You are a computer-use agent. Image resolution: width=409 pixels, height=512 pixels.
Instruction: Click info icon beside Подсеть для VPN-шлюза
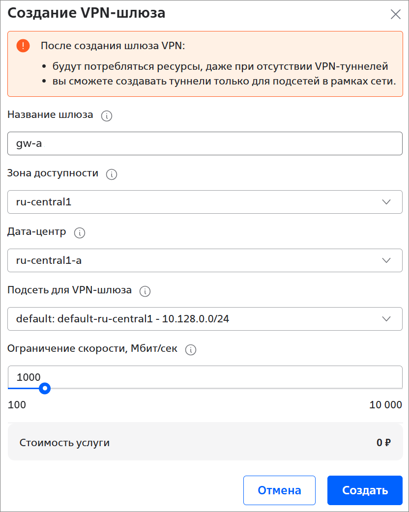click(145, 291)
